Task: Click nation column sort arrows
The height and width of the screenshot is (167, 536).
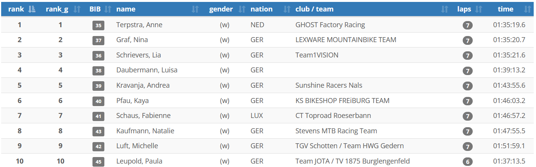Action: [287, 9]
